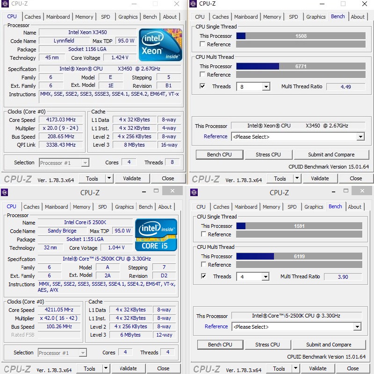The image size is (374, 374).
Task: Click Stress CPU button in i5 Bench window
Action: (267, 345)
